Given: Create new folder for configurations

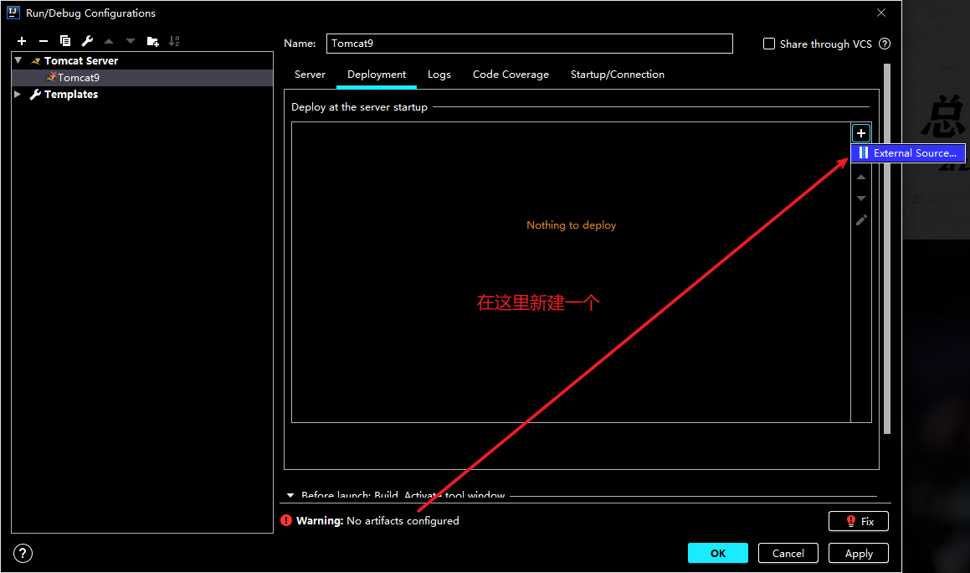Looking at the screenshot, I should [153, 41].
